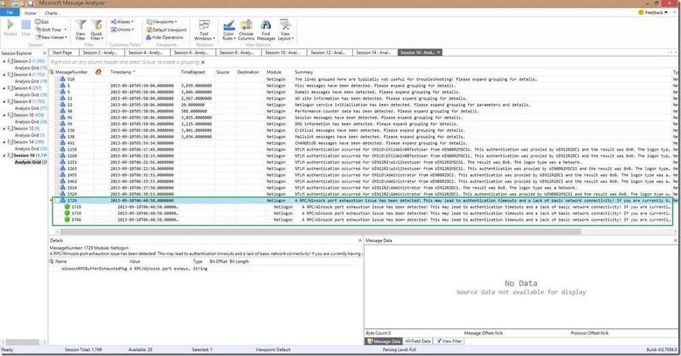The height and width of the screenshot is (356, 681).
Task: Open the File menu
Action: point(10,12)
